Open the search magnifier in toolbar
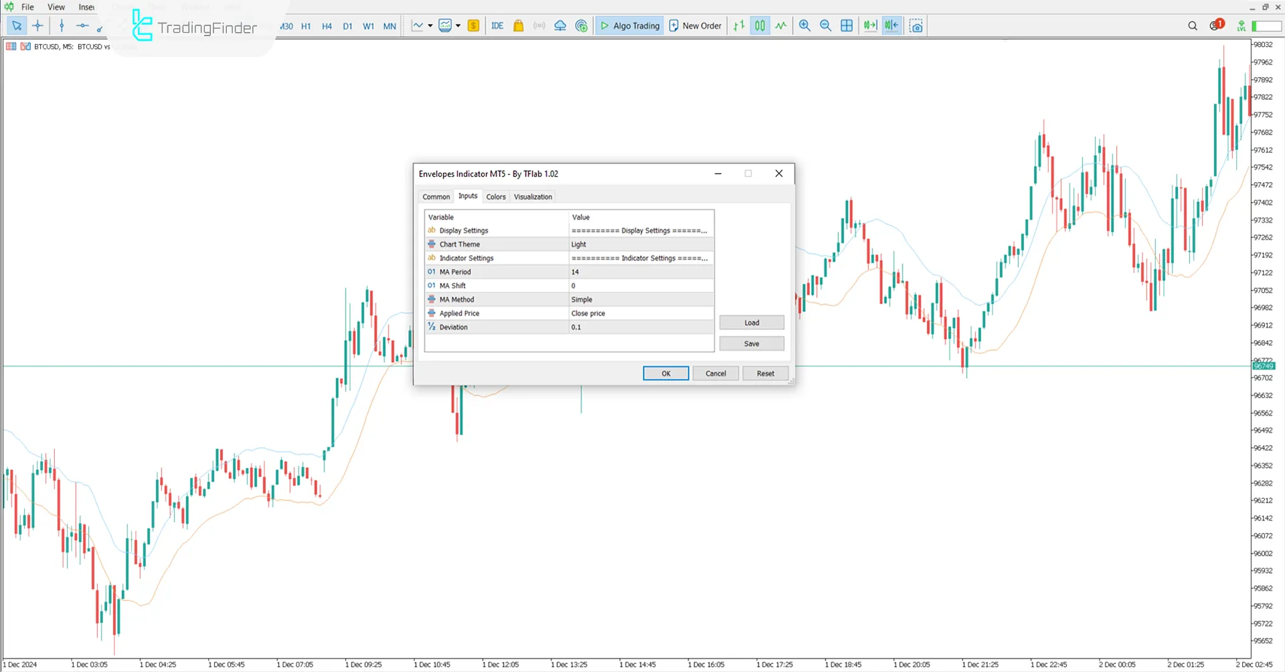1285x672 pixels. tap(1192, 26)
